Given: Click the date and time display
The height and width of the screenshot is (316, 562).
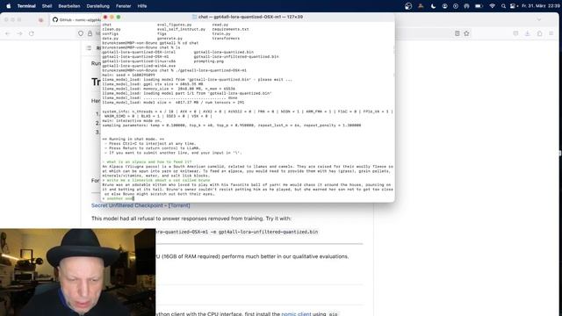Looking at the screenshot, I should tap(540, 6).
